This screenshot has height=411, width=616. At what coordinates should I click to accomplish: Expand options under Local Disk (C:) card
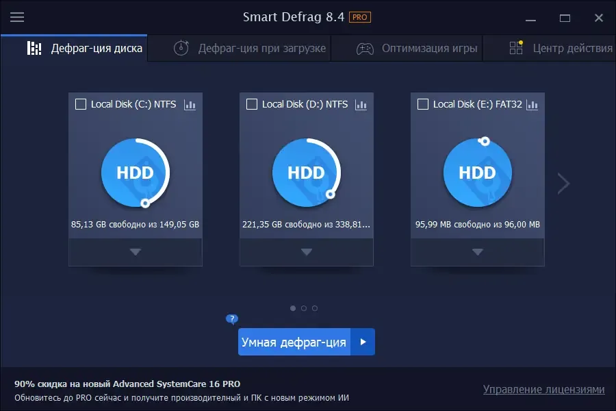(135, 252)
